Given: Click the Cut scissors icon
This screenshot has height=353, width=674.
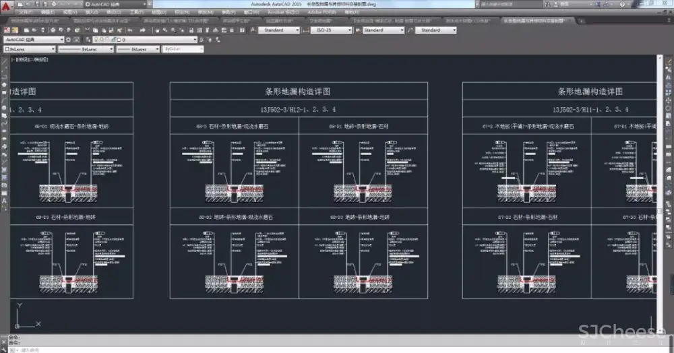Looking at the screenshot, I should tap(87, 30).
